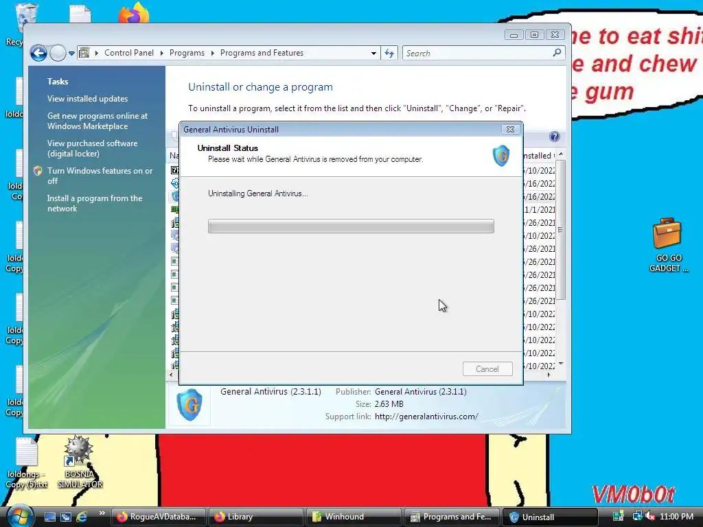
Task: Click the Installed On column header
Action: click(539, 156)
